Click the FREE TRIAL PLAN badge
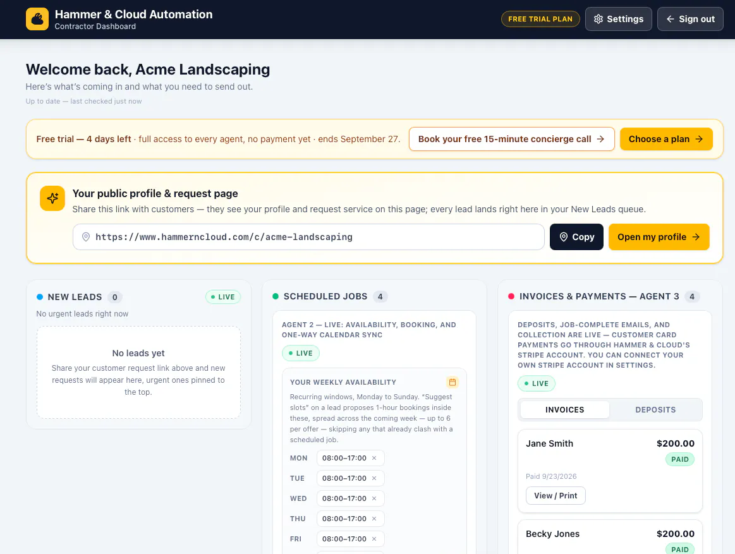 540,19
